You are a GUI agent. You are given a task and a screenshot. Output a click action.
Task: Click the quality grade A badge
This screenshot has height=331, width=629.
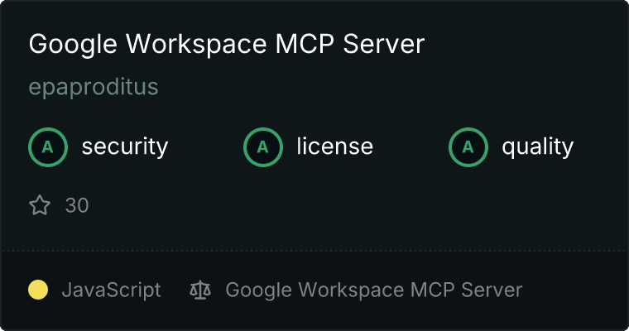468,147
